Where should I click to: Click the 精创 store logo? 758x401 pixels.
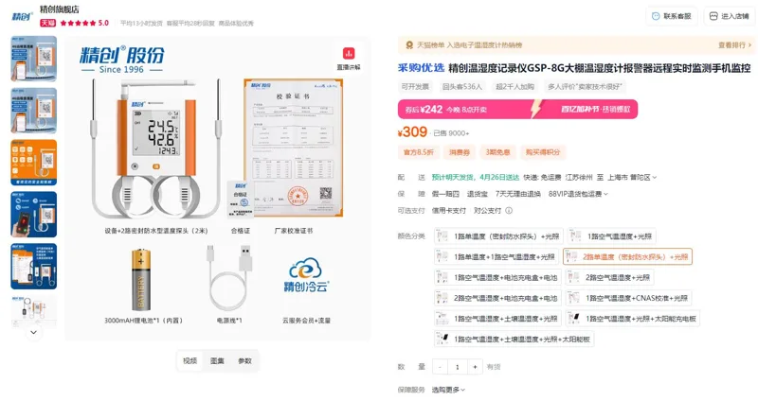coord(22,16)
